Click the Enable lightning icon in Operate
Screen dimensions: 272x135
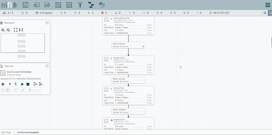[10, 85]
